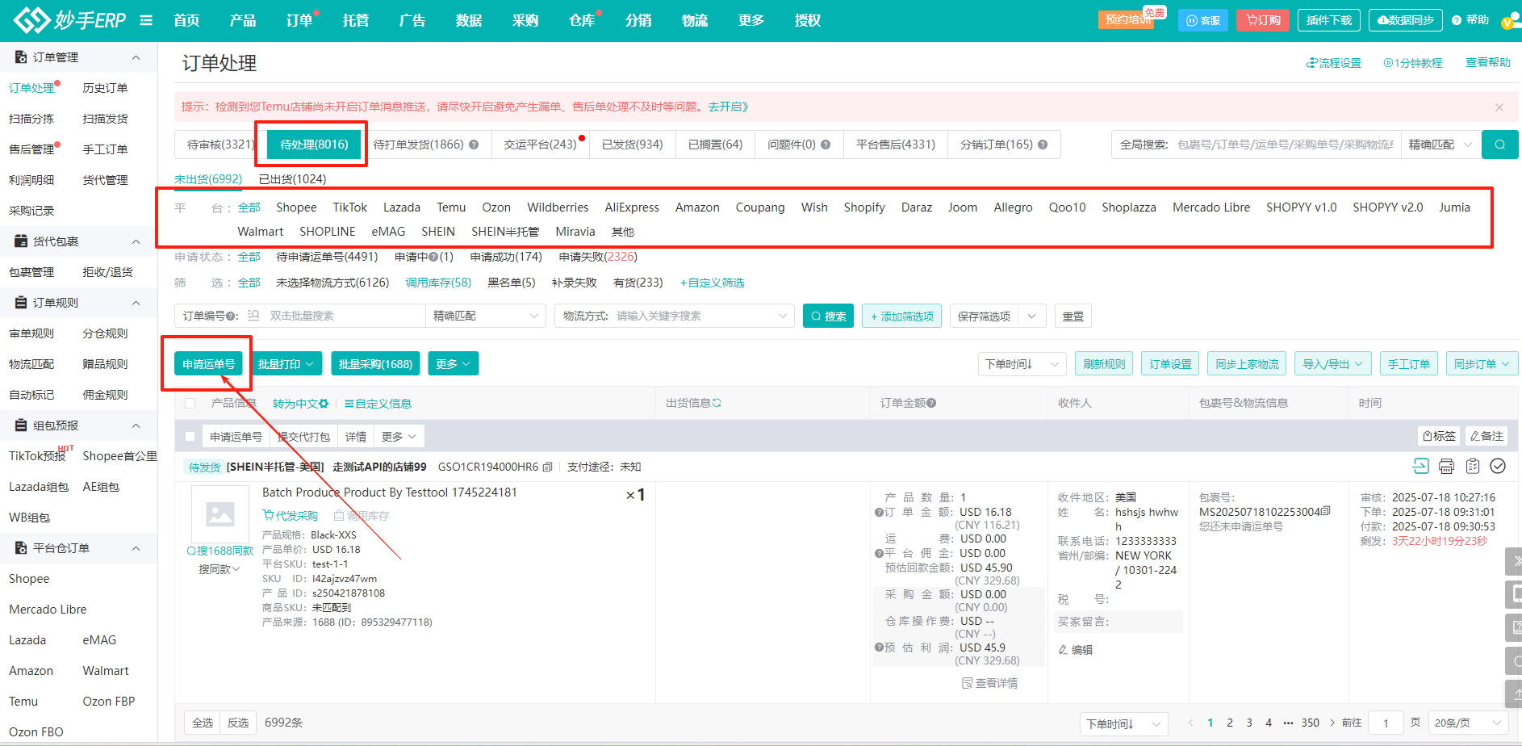Click the green 申请运单号 button
The height and width of the screenshot is (746, 1522).
pos(208,364)
